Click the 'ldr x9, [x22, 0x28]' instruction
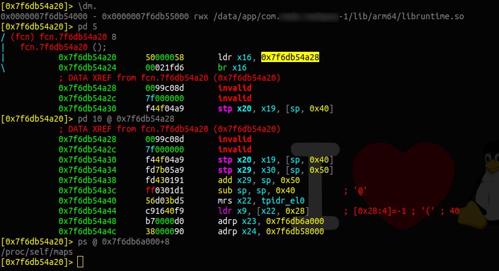Viewport: 499px width, 271px height. tap(264, 211)
